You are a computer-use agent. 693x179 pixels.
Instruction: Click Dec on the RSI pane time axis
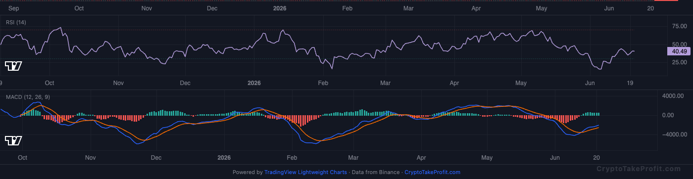click(185, 83)
